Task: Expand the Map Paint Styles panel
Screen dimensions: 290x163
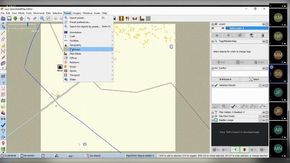Action: tap(213, 116)
